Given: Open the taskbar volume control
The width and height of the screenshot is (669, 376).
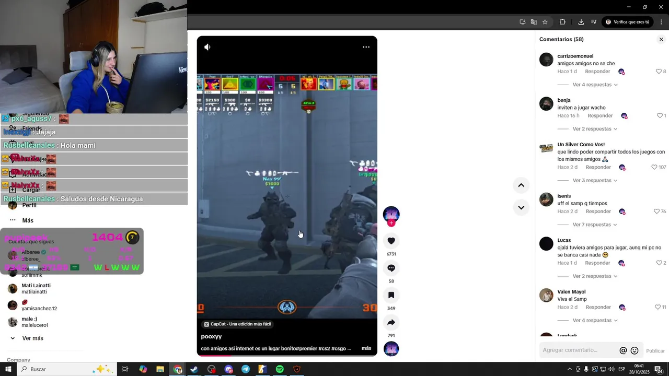Looking at the screenshot, I should click(611, 369).
